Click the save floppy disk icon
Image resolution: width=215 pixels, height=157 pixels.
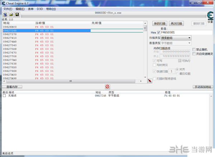[x=17, y=15]
